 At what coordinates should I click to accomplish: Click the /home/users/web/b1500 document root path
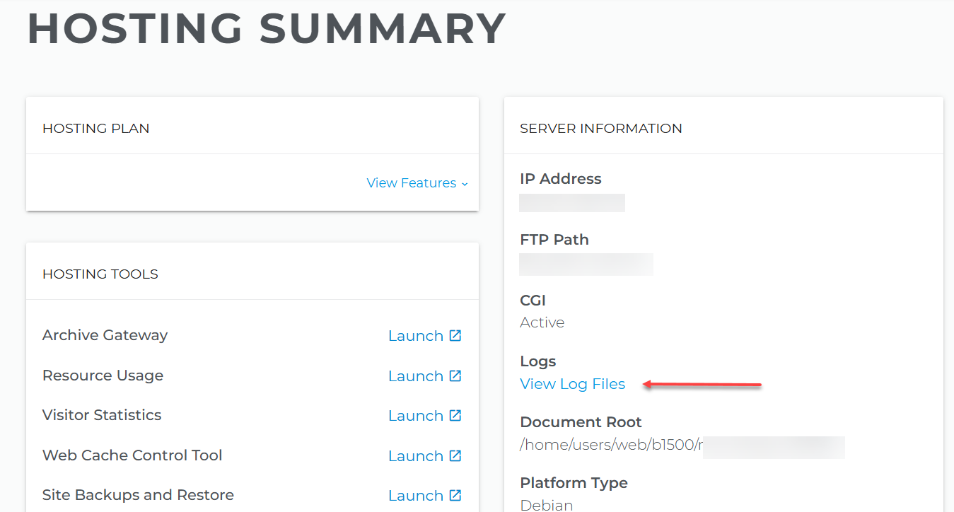(x=611, y=445)
